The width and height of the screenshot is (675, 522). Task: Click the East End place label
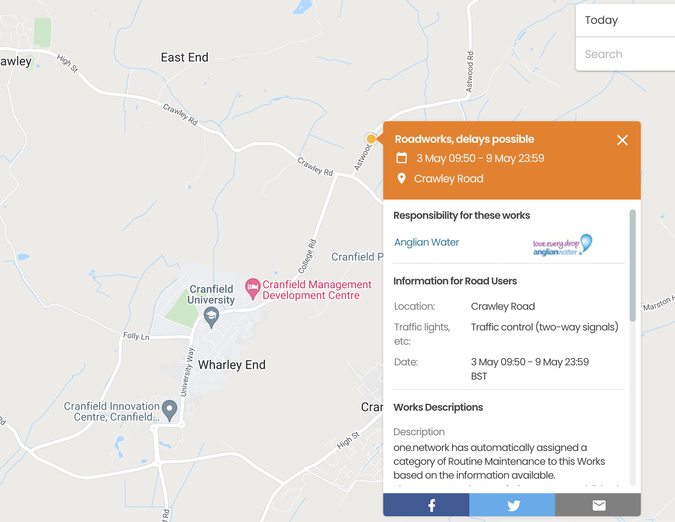pyautogui.click(x=185, y=58)
